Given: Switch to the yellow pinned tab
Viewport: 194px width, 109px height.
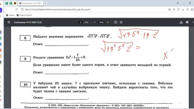Looking at the screenshot, I should click(15, 3).
